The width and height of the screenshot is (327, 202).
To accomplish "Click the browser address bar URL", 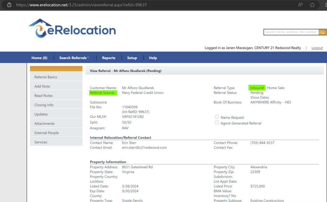I will pyautogui.click(x=81, y=5).
